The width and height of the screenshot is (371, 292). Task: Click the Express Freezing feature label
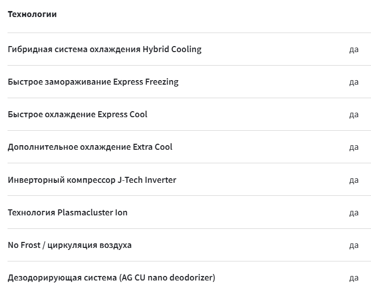coord(93,82)
